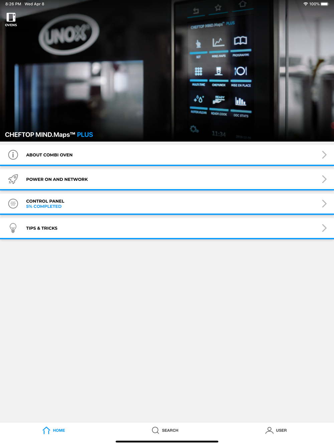
Task: Click the start/stop icon for Control Panel
Action: (x=13, y=203)
